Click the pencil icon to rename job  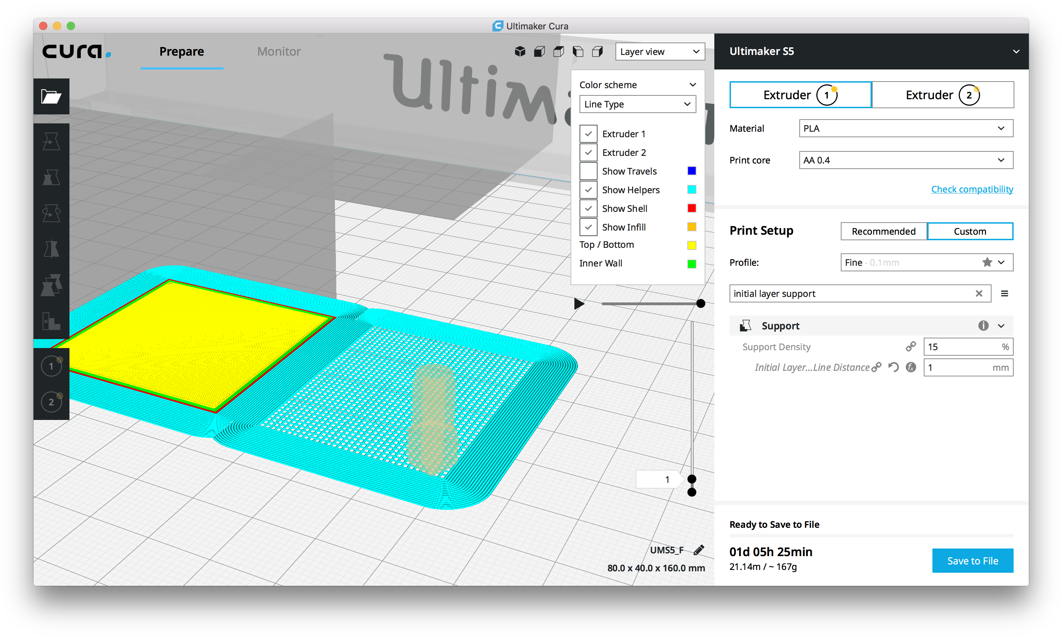click(698, 550)
